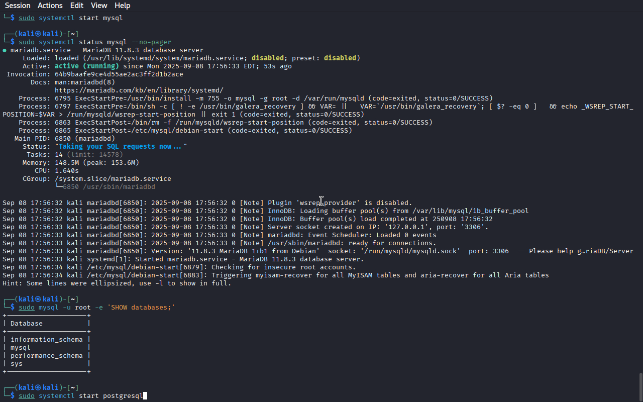Click the 'Checking for insecure root accounts.' log line

(179, 267)
